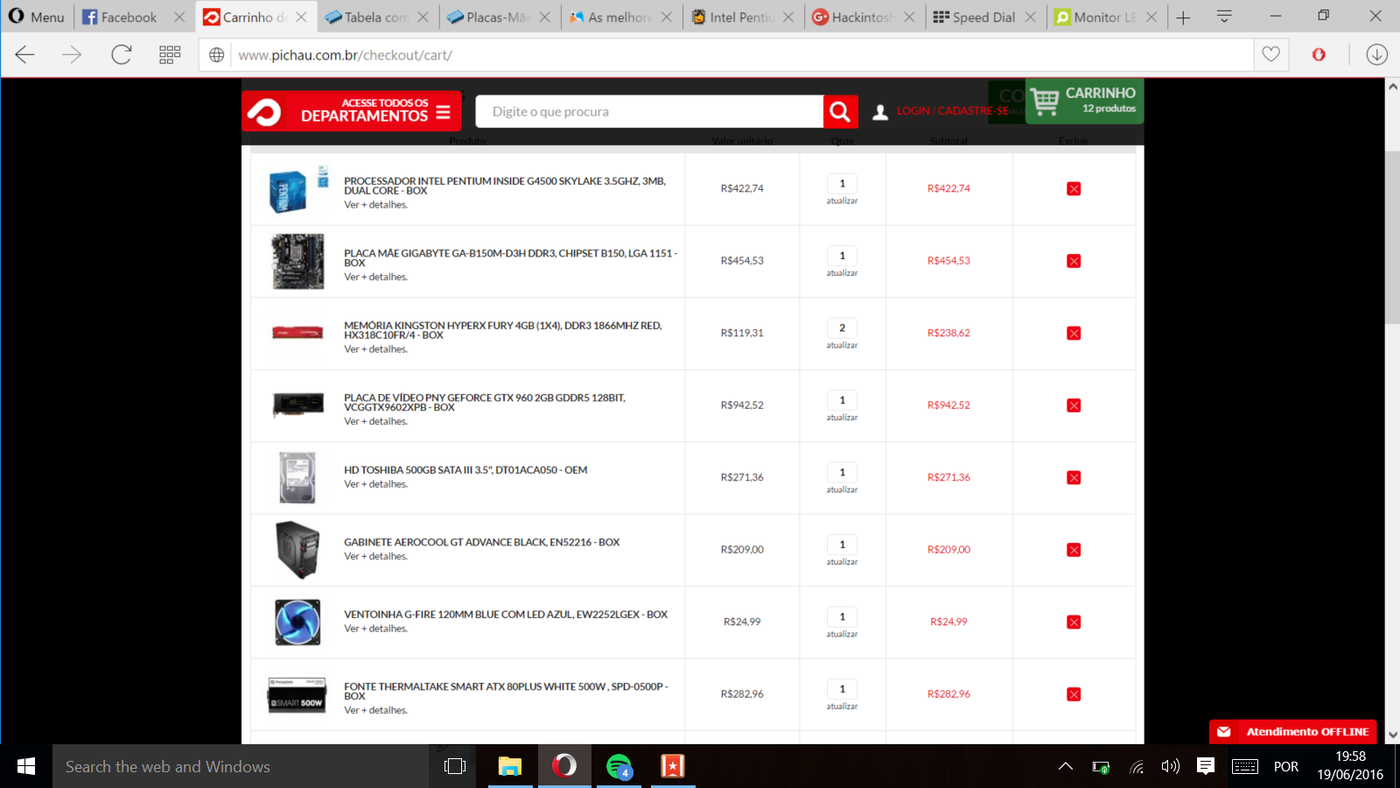The width and height of the screenshot is (1400, 788).
Task: Open the Gigabyte motherboard product title
Action: click(510, 257)
